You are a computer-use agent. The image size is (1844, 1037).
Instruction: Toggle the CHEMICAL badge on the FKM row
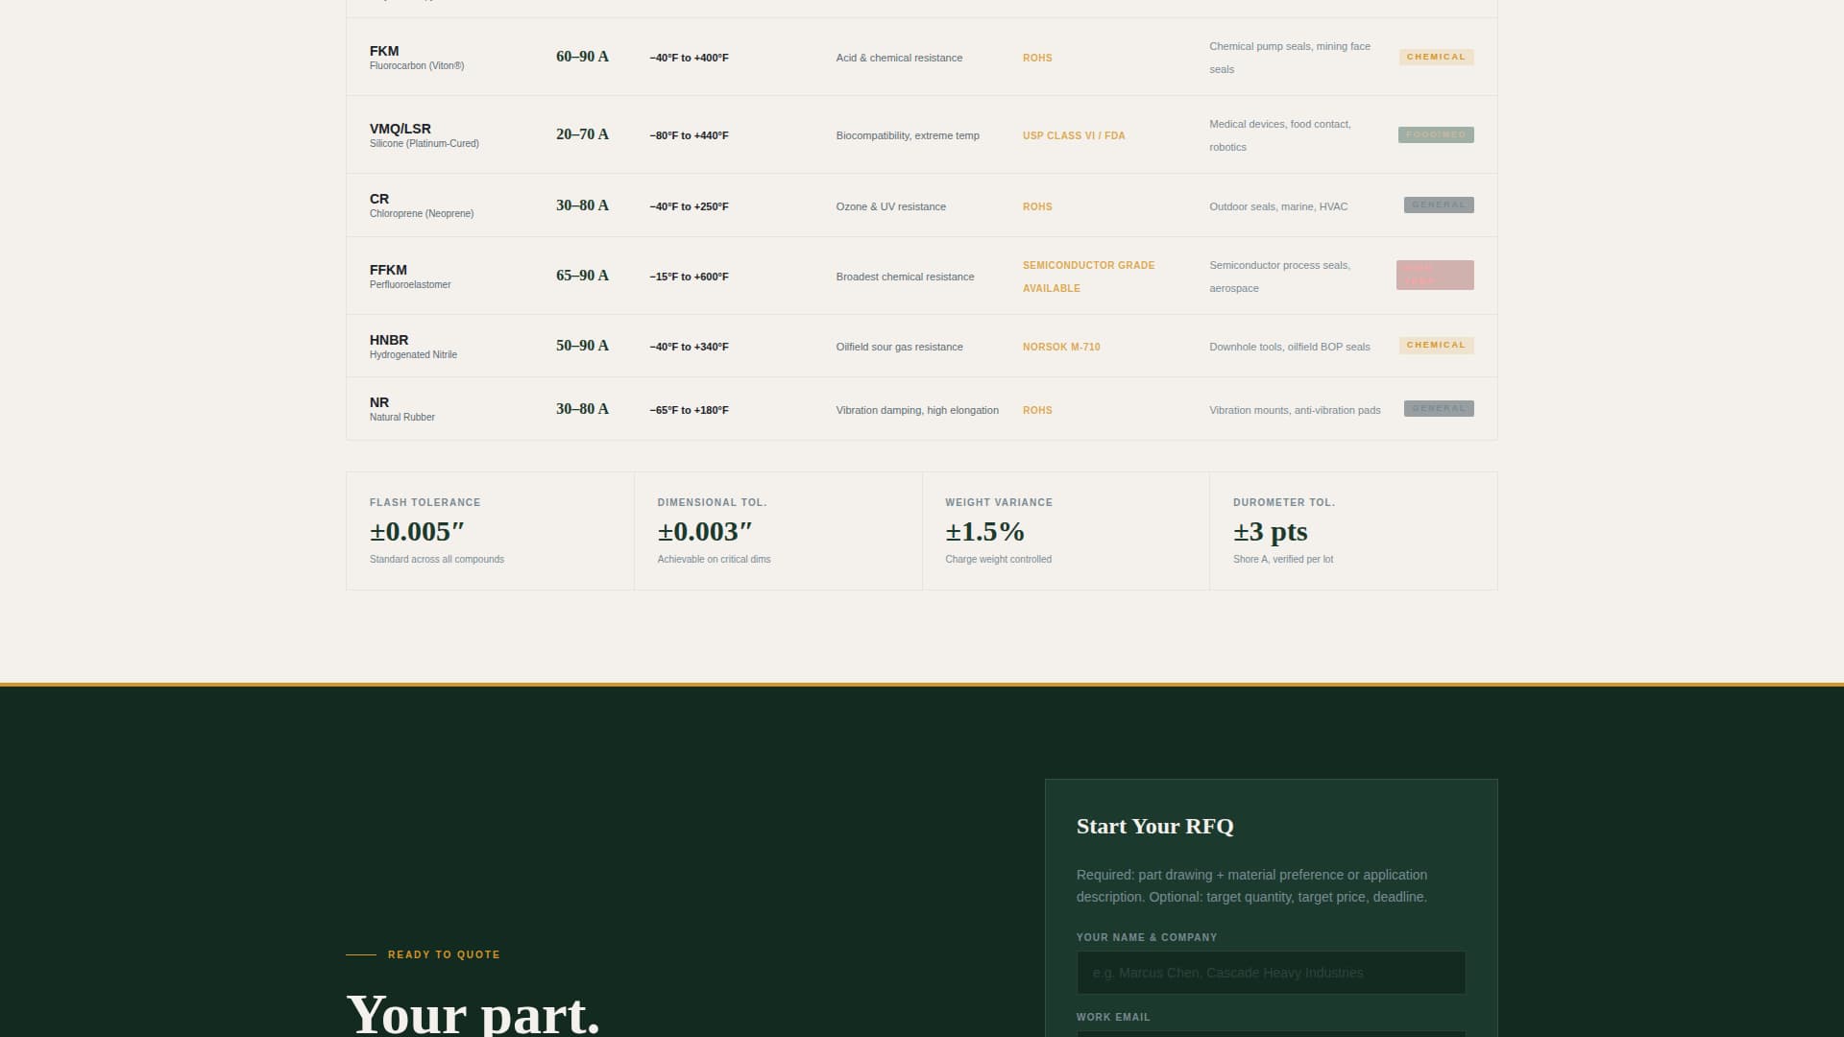[1436, 57]
